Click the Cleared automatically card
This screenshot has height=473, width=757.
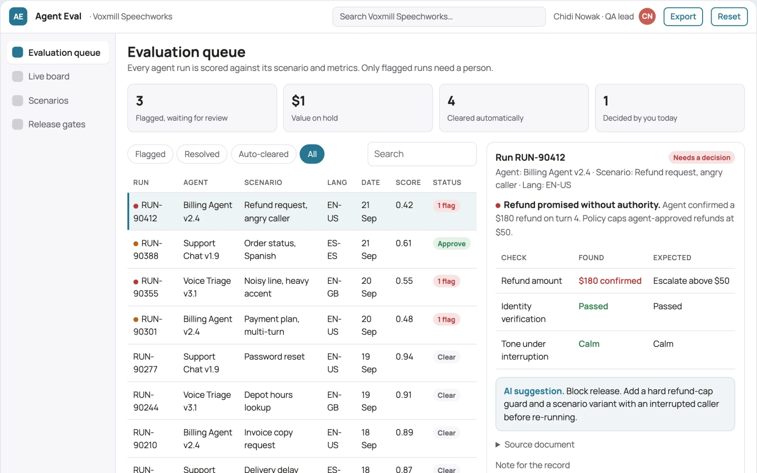click(514, 108)
